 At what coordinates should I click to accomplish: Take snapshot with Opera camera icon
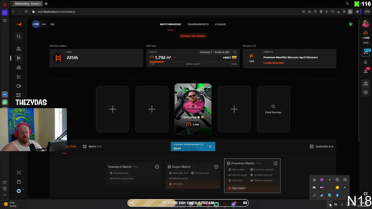[x=309, y=12]
